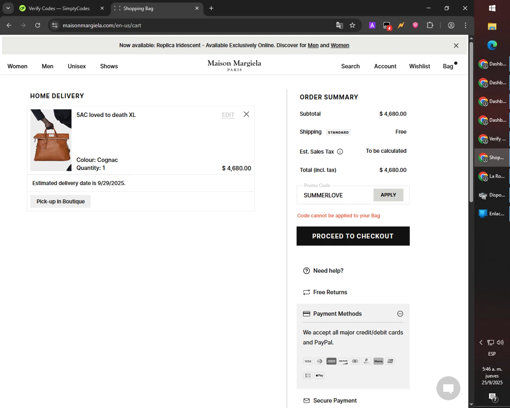Click the ESP language indicator
510x408 pixels.
(x=492, y=354)
